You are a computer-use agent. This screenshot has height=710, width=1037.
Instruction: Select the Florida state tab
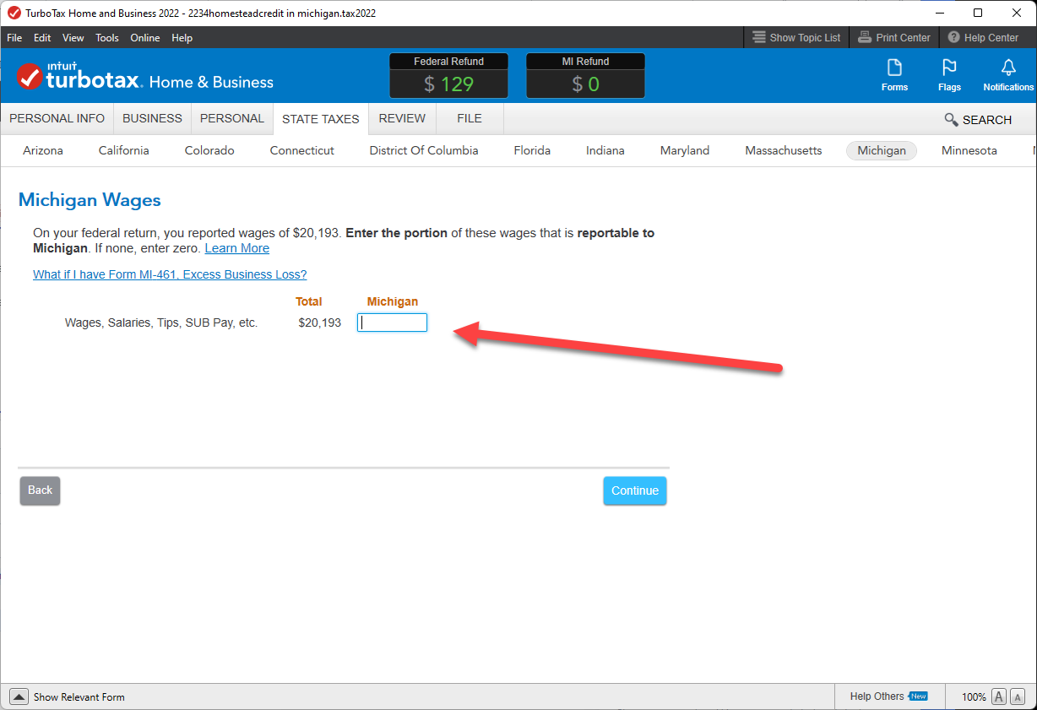(532, 150)
